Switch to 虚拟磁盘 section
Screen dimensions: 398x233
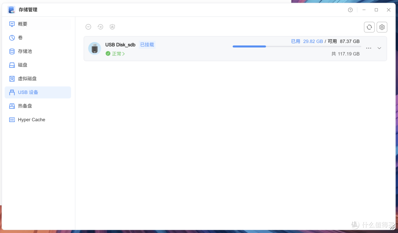[x=38, y=79]
